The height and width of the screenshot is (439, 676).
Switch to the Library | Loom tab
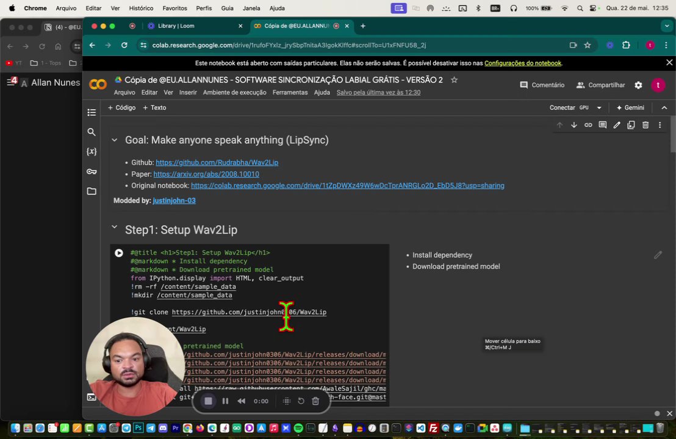pos(194,26)
